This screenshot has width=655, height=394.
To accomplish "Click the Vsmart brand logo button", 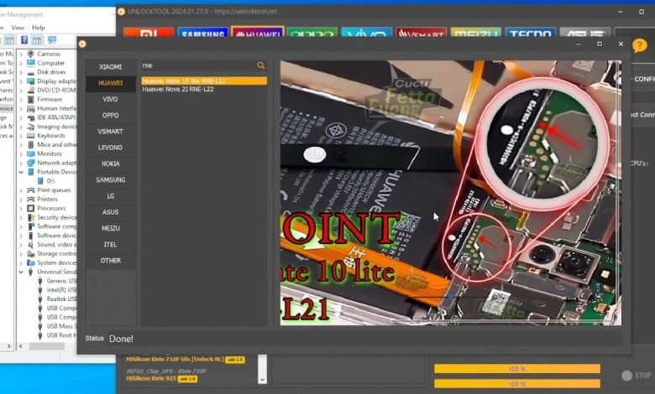I will coord(420,34).
